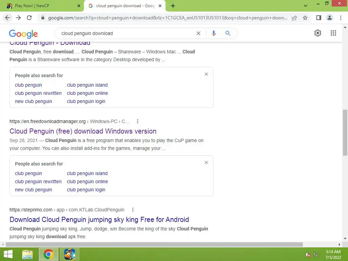Select 'club penguin online' in first suggestions box
348x261 pixels.
point(87,93)
